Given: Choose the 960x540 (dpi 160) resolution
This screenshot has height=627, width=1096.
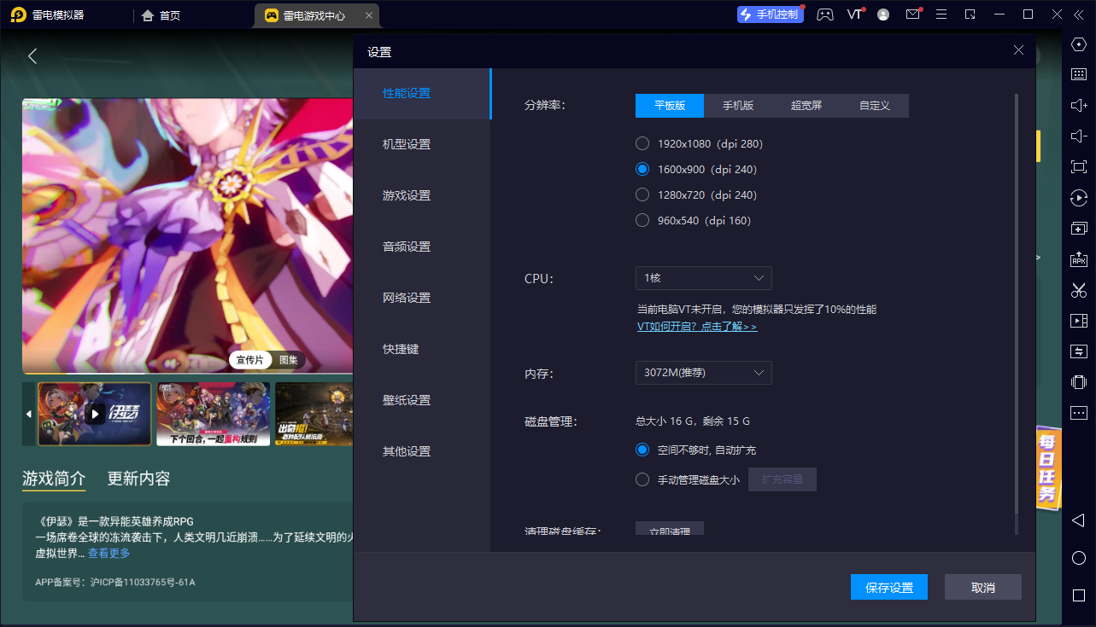Looking at the screenshot, I should point(693,220).
